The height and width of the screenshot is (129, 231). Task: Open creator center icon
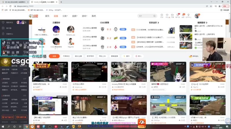point(189,16)
